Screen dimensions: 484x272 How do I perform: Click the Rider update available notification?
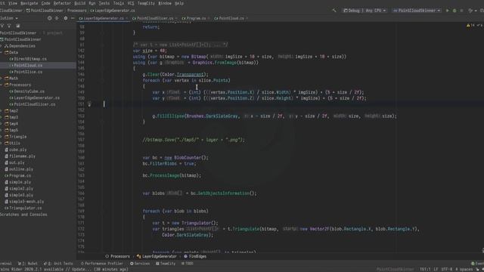64,269
